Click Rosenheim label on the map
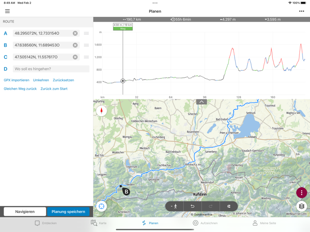Screen dimensions: 310x232 [193, 132]
